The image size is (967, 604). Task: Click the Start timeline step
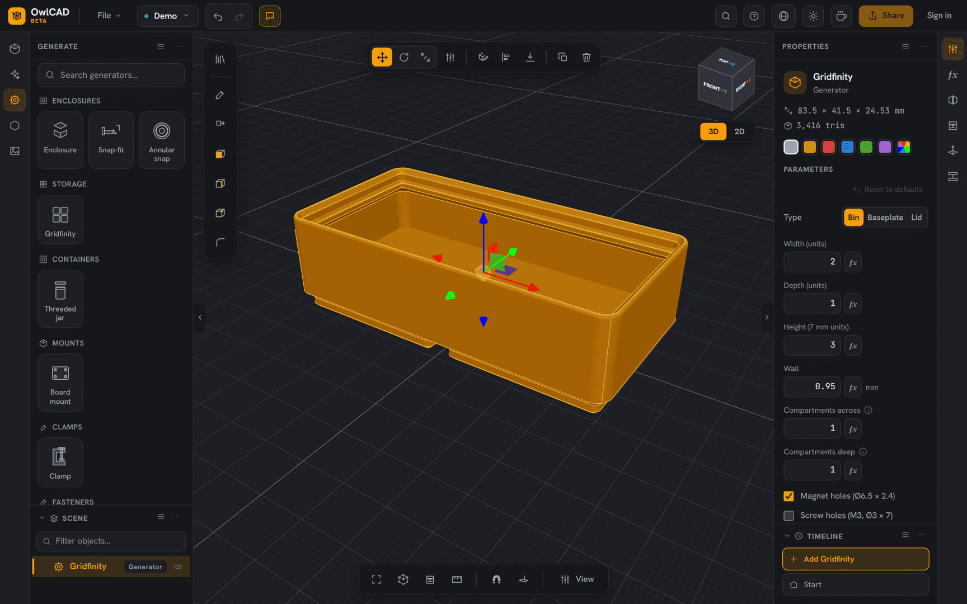pos(856,584)
